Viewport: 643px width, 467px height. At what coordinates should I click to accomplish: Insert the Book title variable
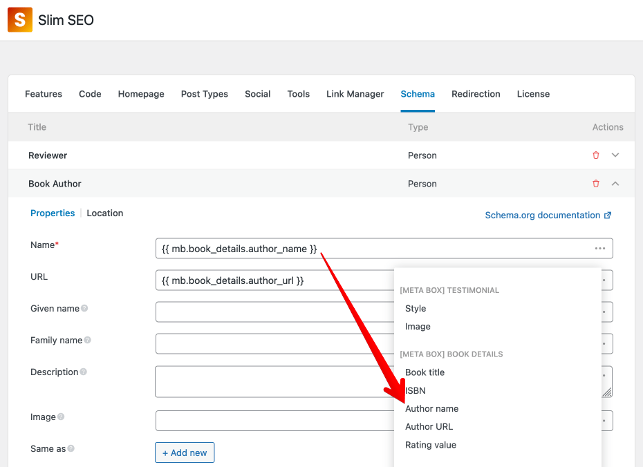(425, 372)
